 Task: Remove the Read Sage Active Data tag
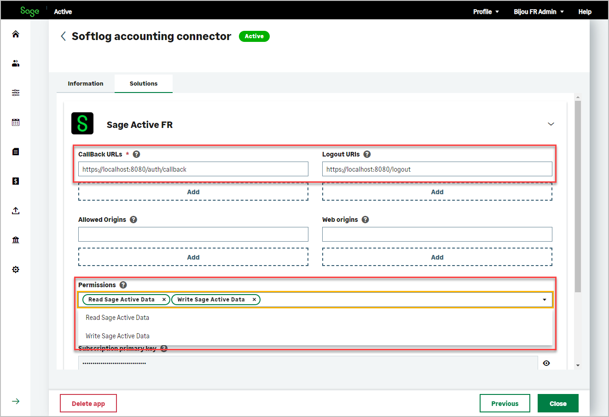click(164, 300)
